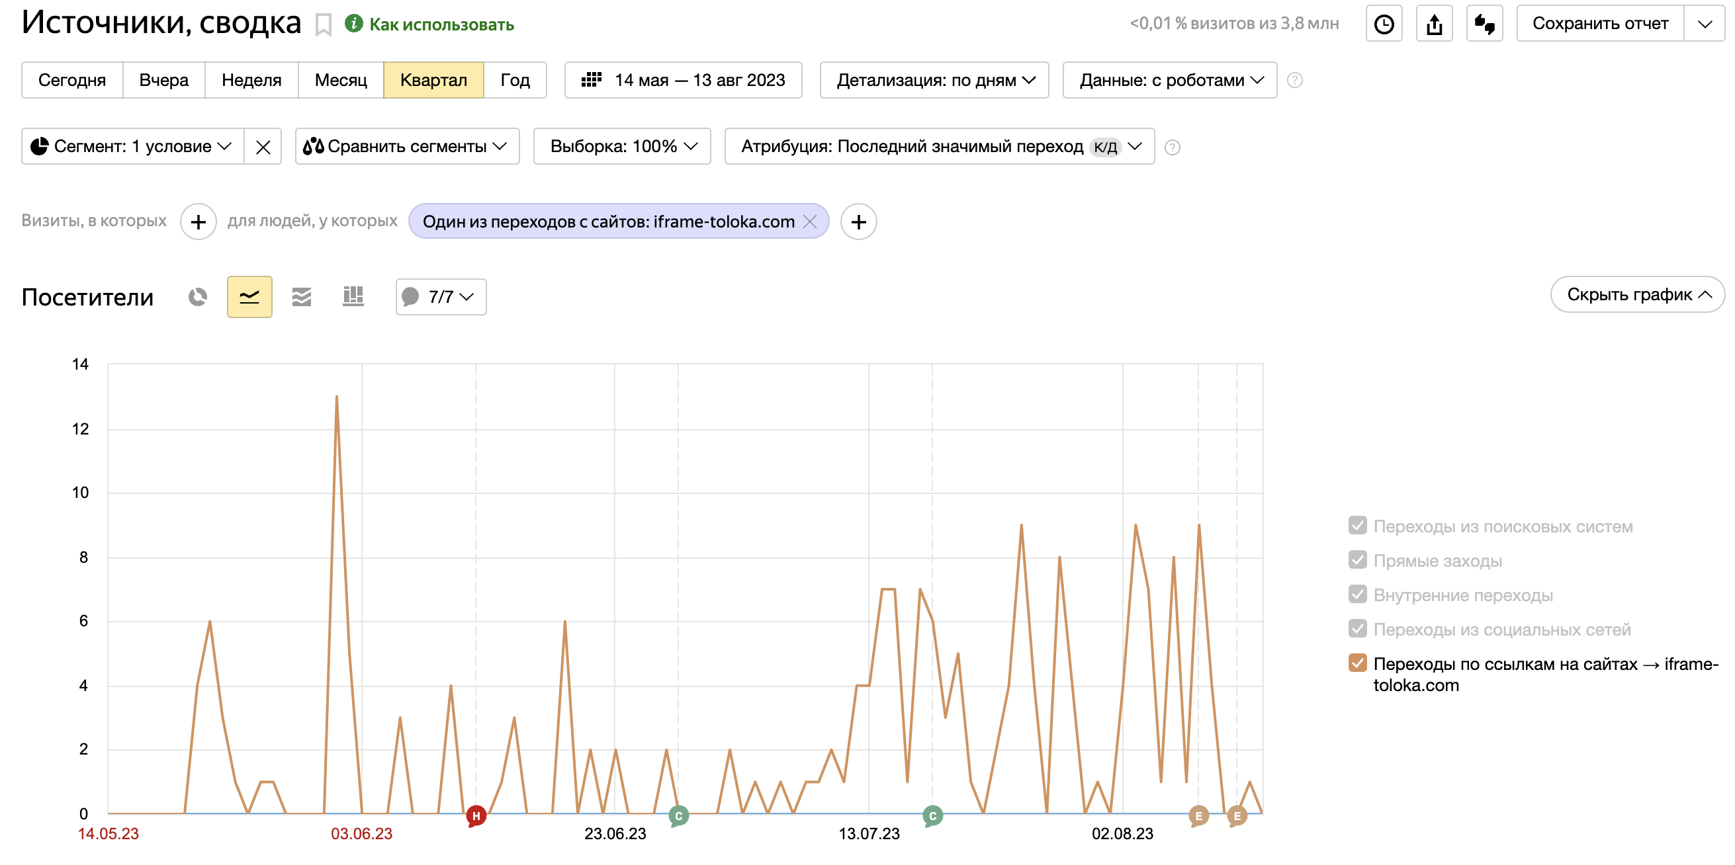The image size is (1735, 865).
Task: Open the report history clock icon
Action: [1384, 24]
